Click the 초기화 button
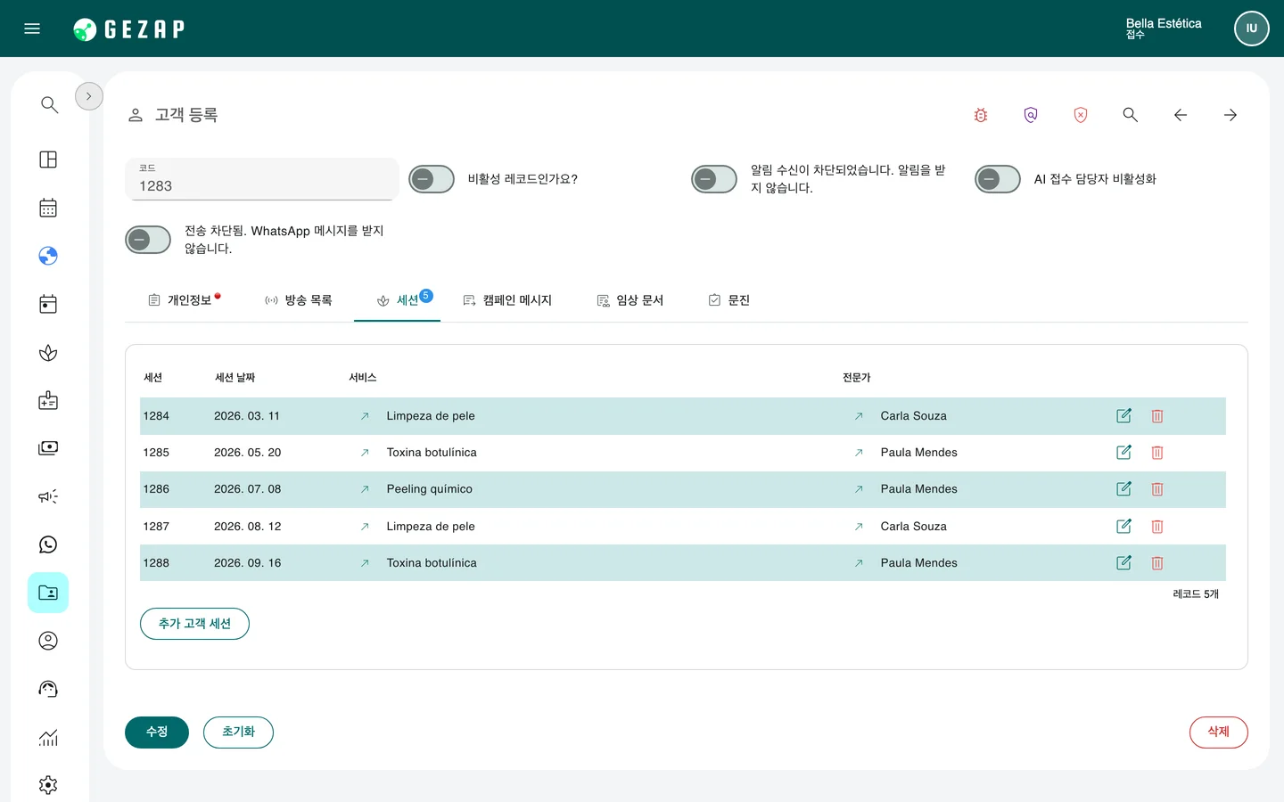Screen dimensions: 1284x802 (238, 732)
